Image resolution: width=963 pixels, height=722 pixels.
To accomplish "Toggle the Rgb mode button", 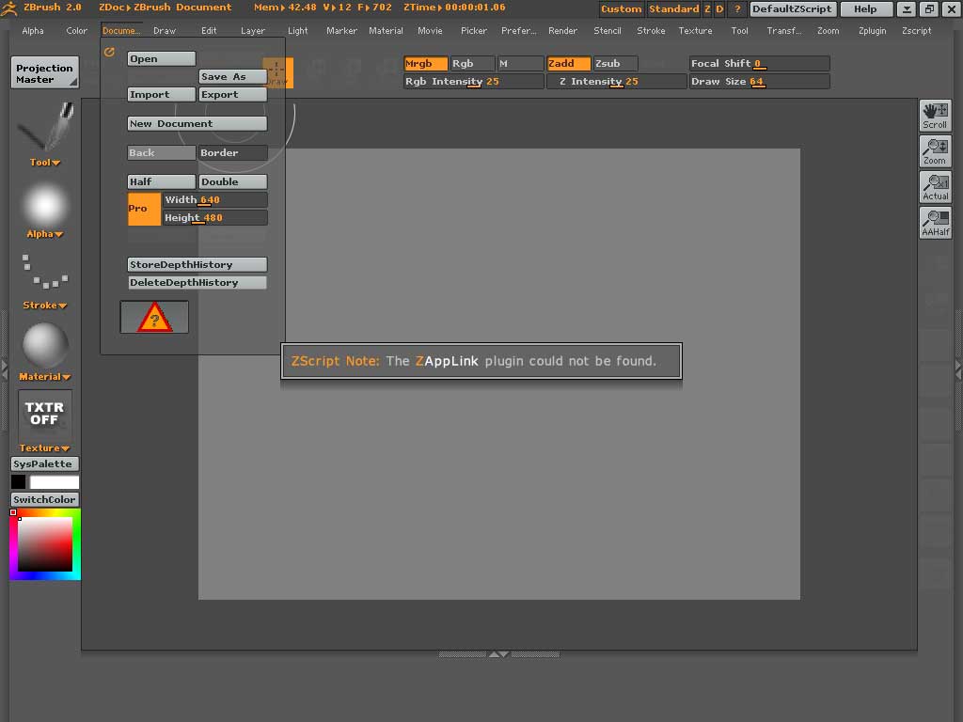I will tap(472, 63).
